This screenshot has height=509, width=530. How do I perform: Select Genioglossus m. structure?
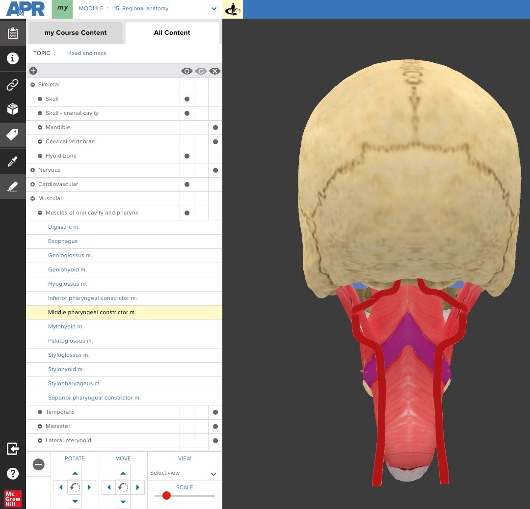pos(70,255)
